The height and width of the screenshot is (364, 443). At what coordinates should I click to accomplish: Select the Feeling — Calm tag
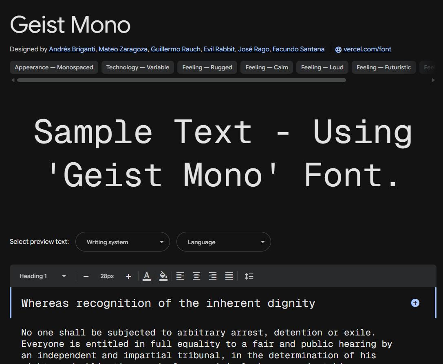[267, 67]
